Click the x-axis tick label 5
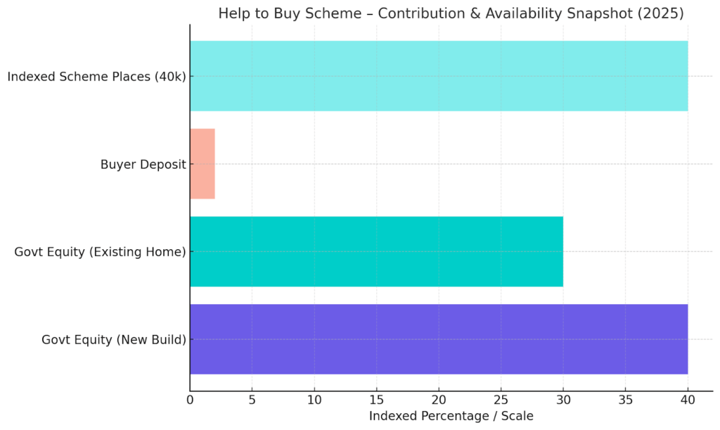720x430 pixels. click(252, 400)
